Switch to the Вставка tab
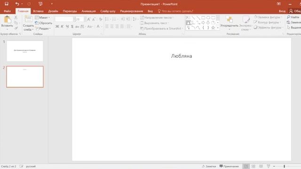 (x=38, y=11)
